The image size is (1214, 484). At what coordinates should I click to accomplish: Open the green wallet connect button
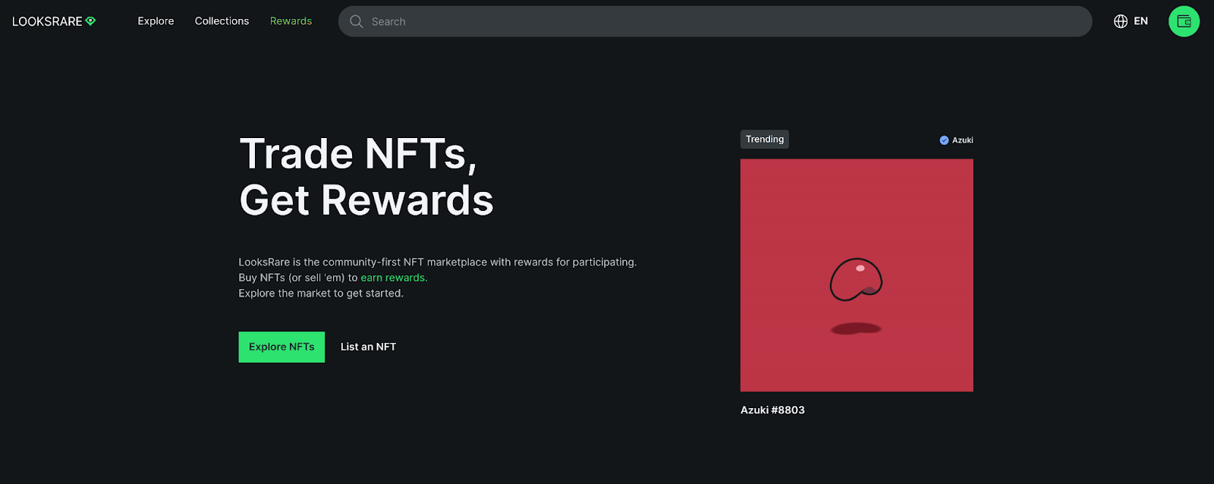click(x=1184, y=21)
